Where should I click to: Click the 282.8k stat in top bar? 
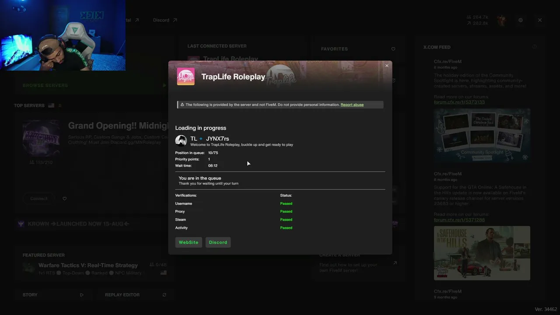coord(478,23)
